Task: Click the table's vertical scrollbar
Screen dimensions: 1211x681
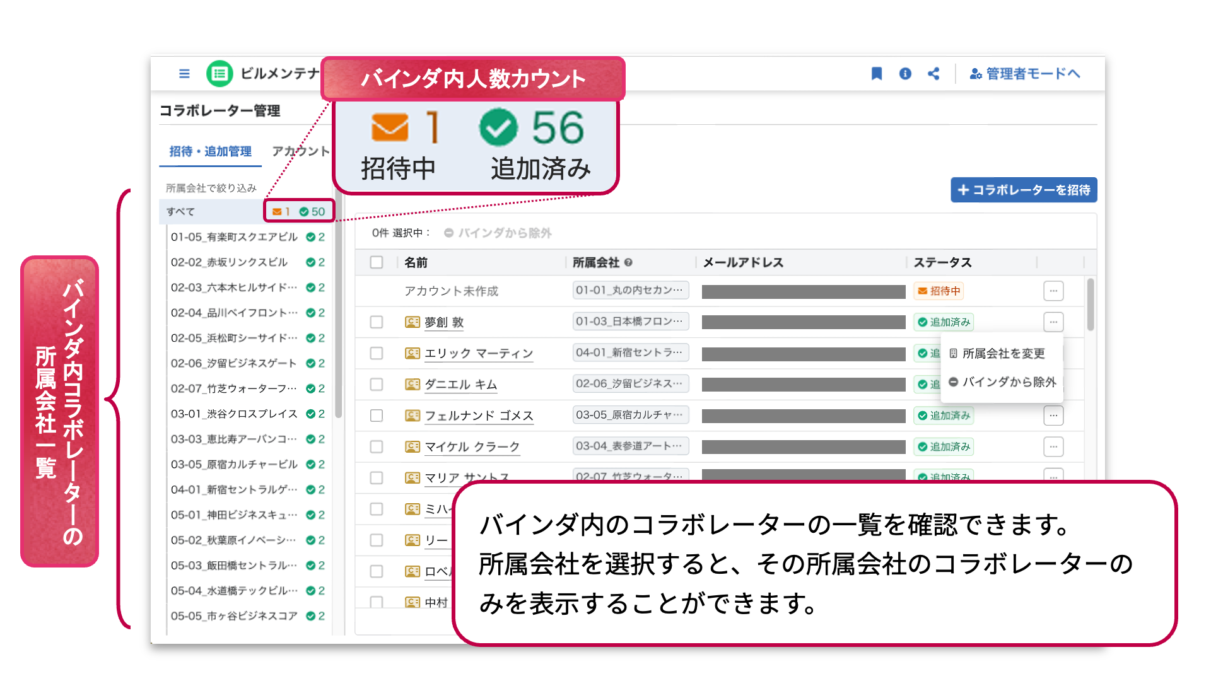Action: tap(1091, 305)
